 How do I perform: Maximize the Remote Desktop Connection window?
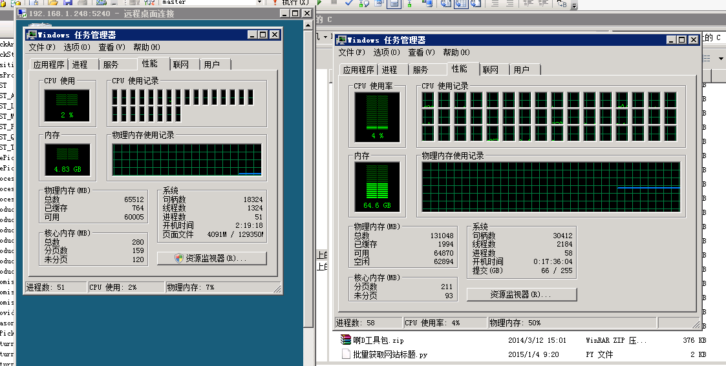pos(295,14)
